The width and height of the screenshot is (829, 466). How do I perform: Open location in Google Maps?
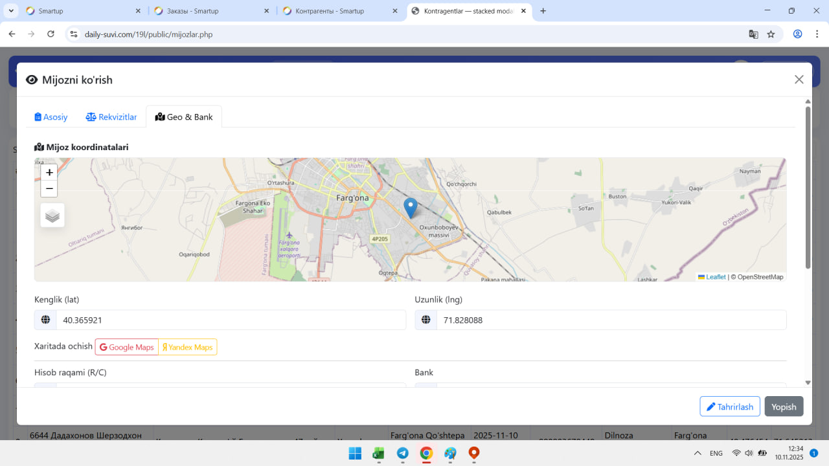(x=127, y=347)
